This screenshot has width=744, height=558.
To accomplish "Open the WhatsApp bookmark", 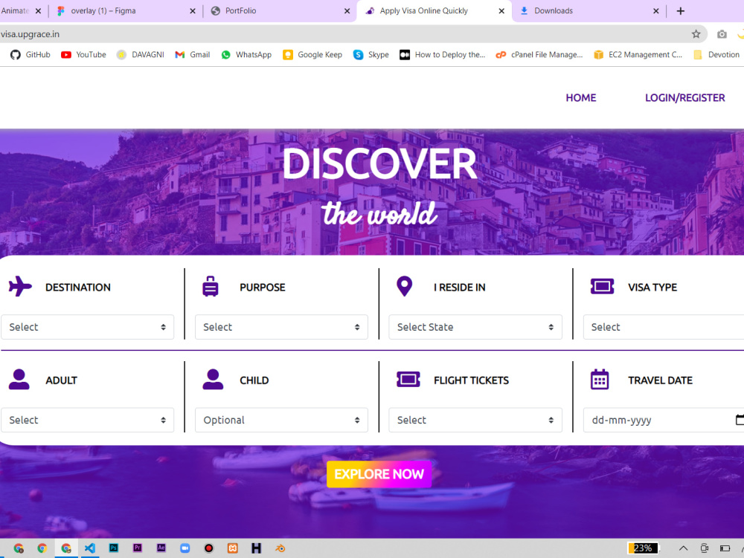I will pos(246,54).
